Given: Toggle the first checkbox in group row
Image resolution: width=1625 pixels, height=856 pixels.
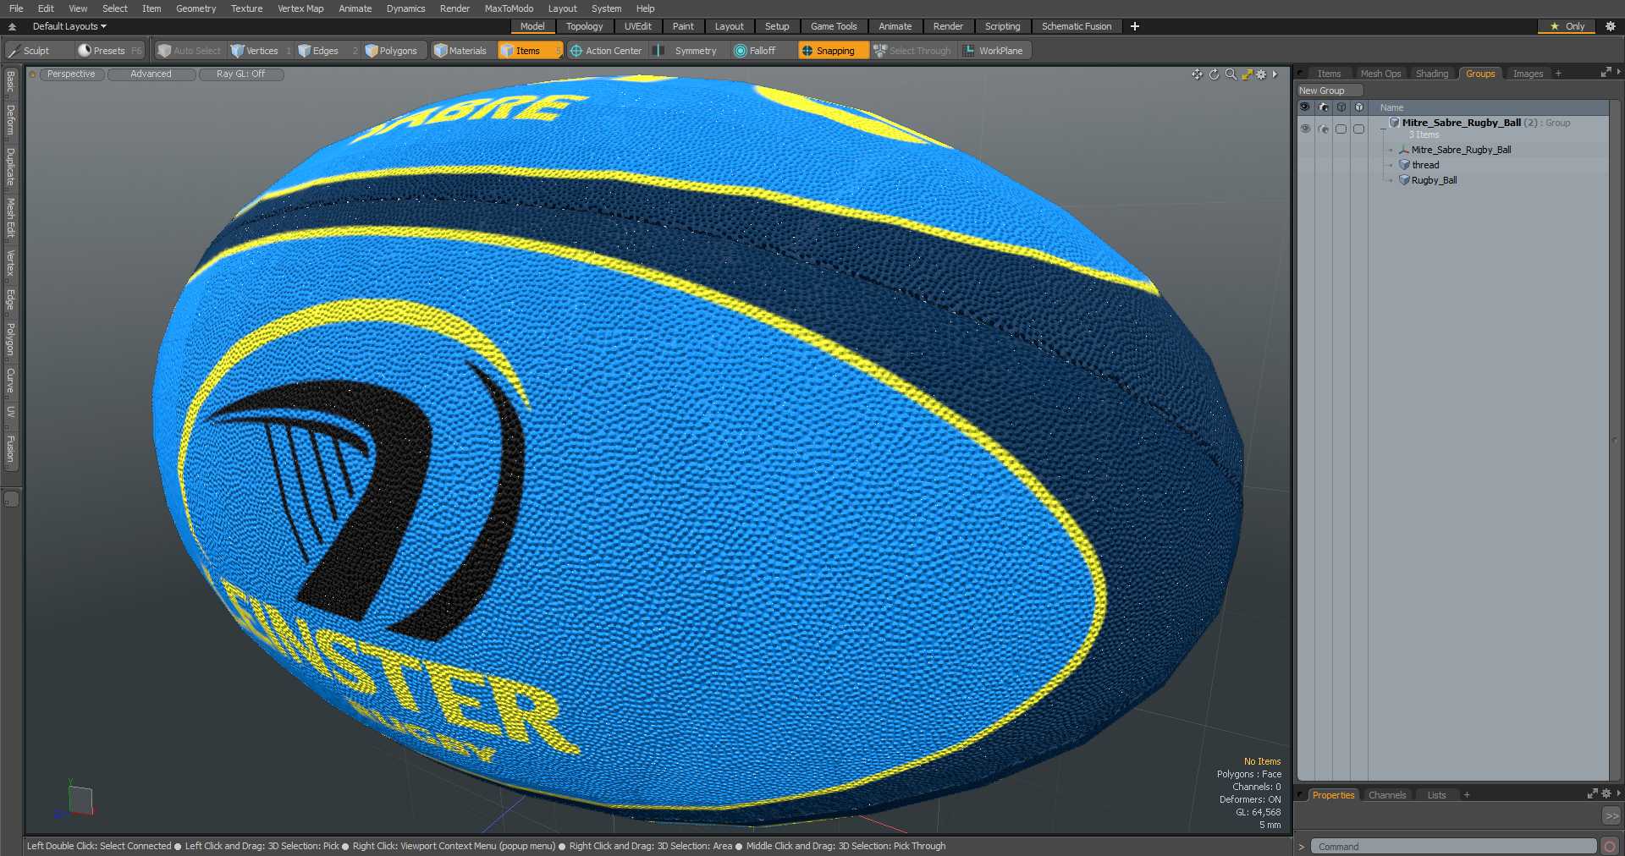Looking at the screenshot, I should [x=1341, y=129].
